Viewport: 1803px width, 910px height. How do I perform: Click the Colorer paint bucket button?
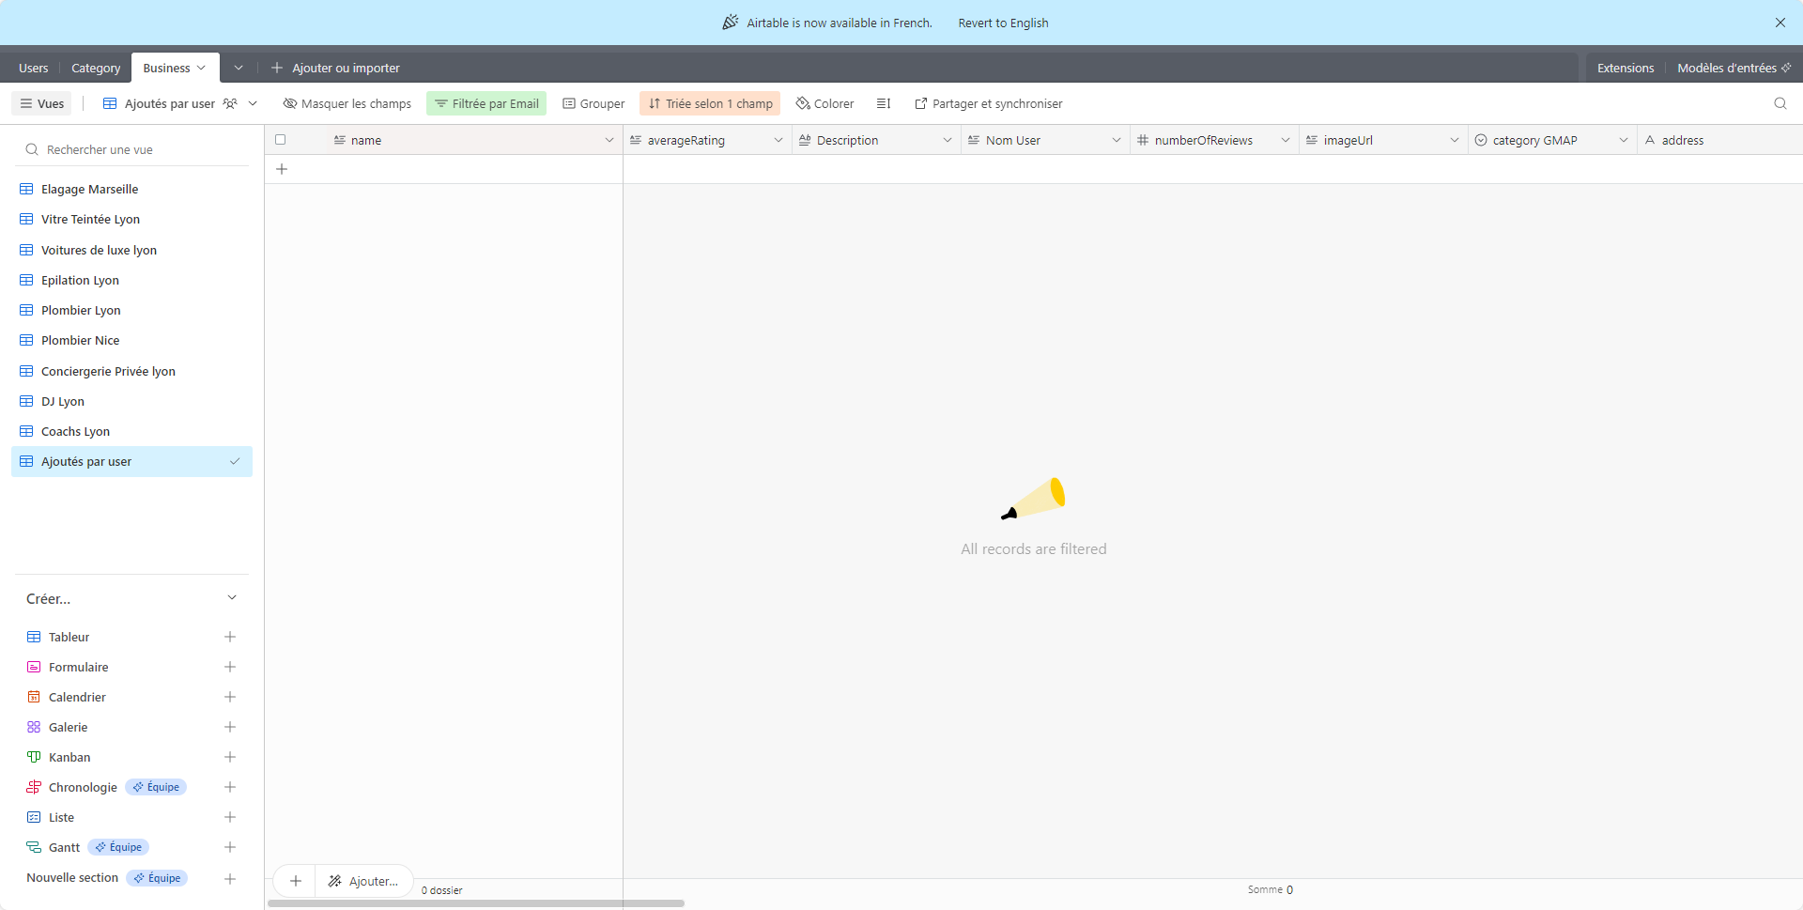tap(824, 103)
